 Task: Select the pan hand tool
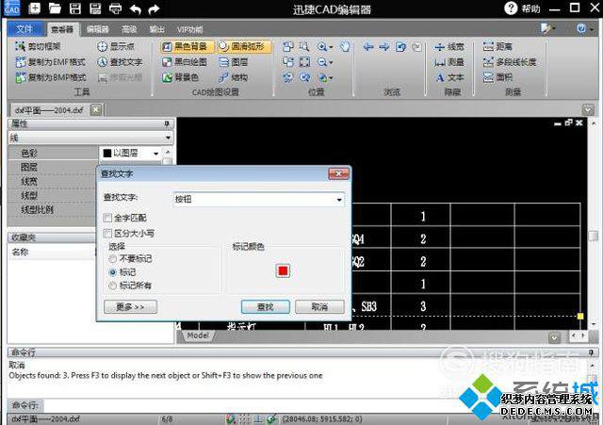pos(345,46)
